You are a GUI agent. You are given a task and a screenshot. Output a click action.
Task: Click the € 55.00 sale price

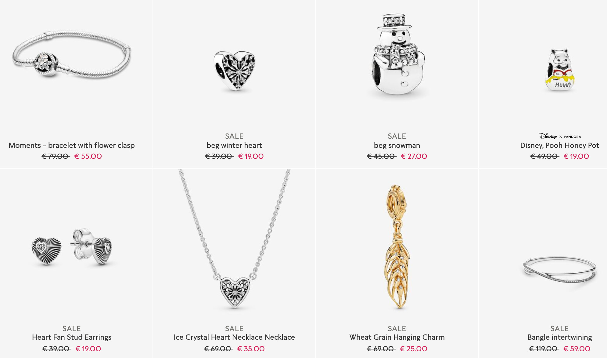(x=88, y=156)
